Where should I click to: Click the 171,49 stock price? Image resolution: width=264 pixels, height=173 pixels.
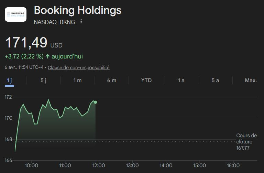click(26, 43)
